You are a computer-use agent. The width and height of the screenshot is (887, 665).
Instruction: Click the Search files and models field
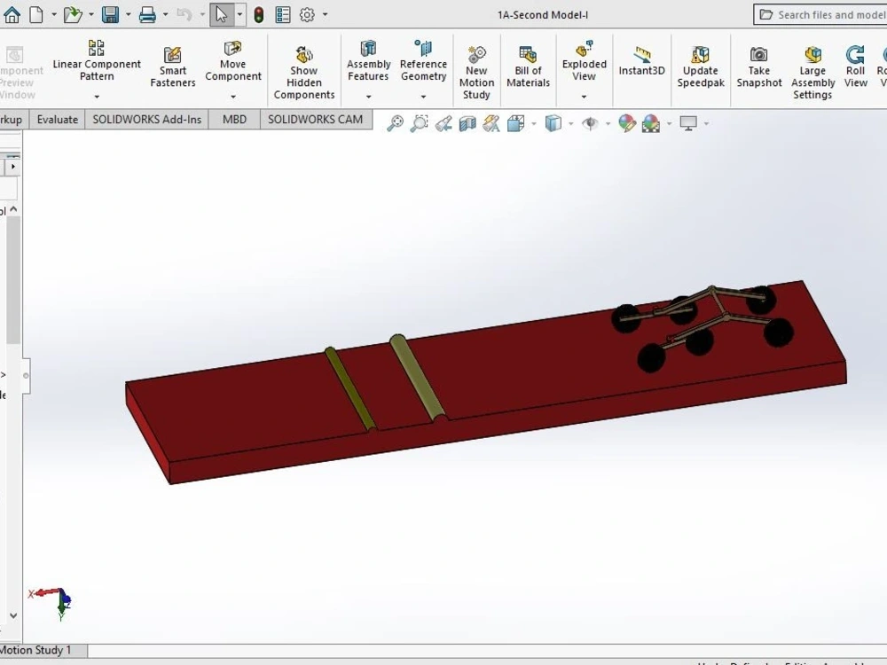(820, 15)
